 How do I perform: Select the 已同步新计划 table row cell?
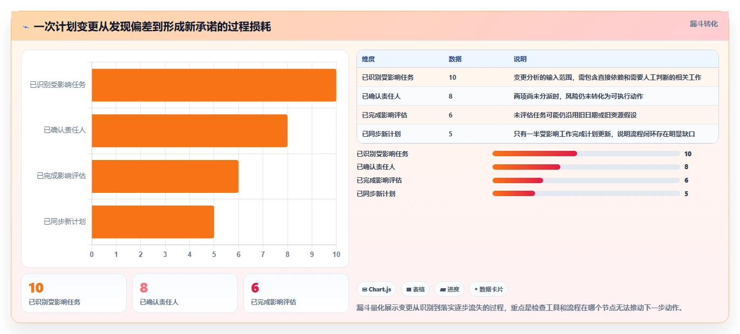(x=381, y=134)
